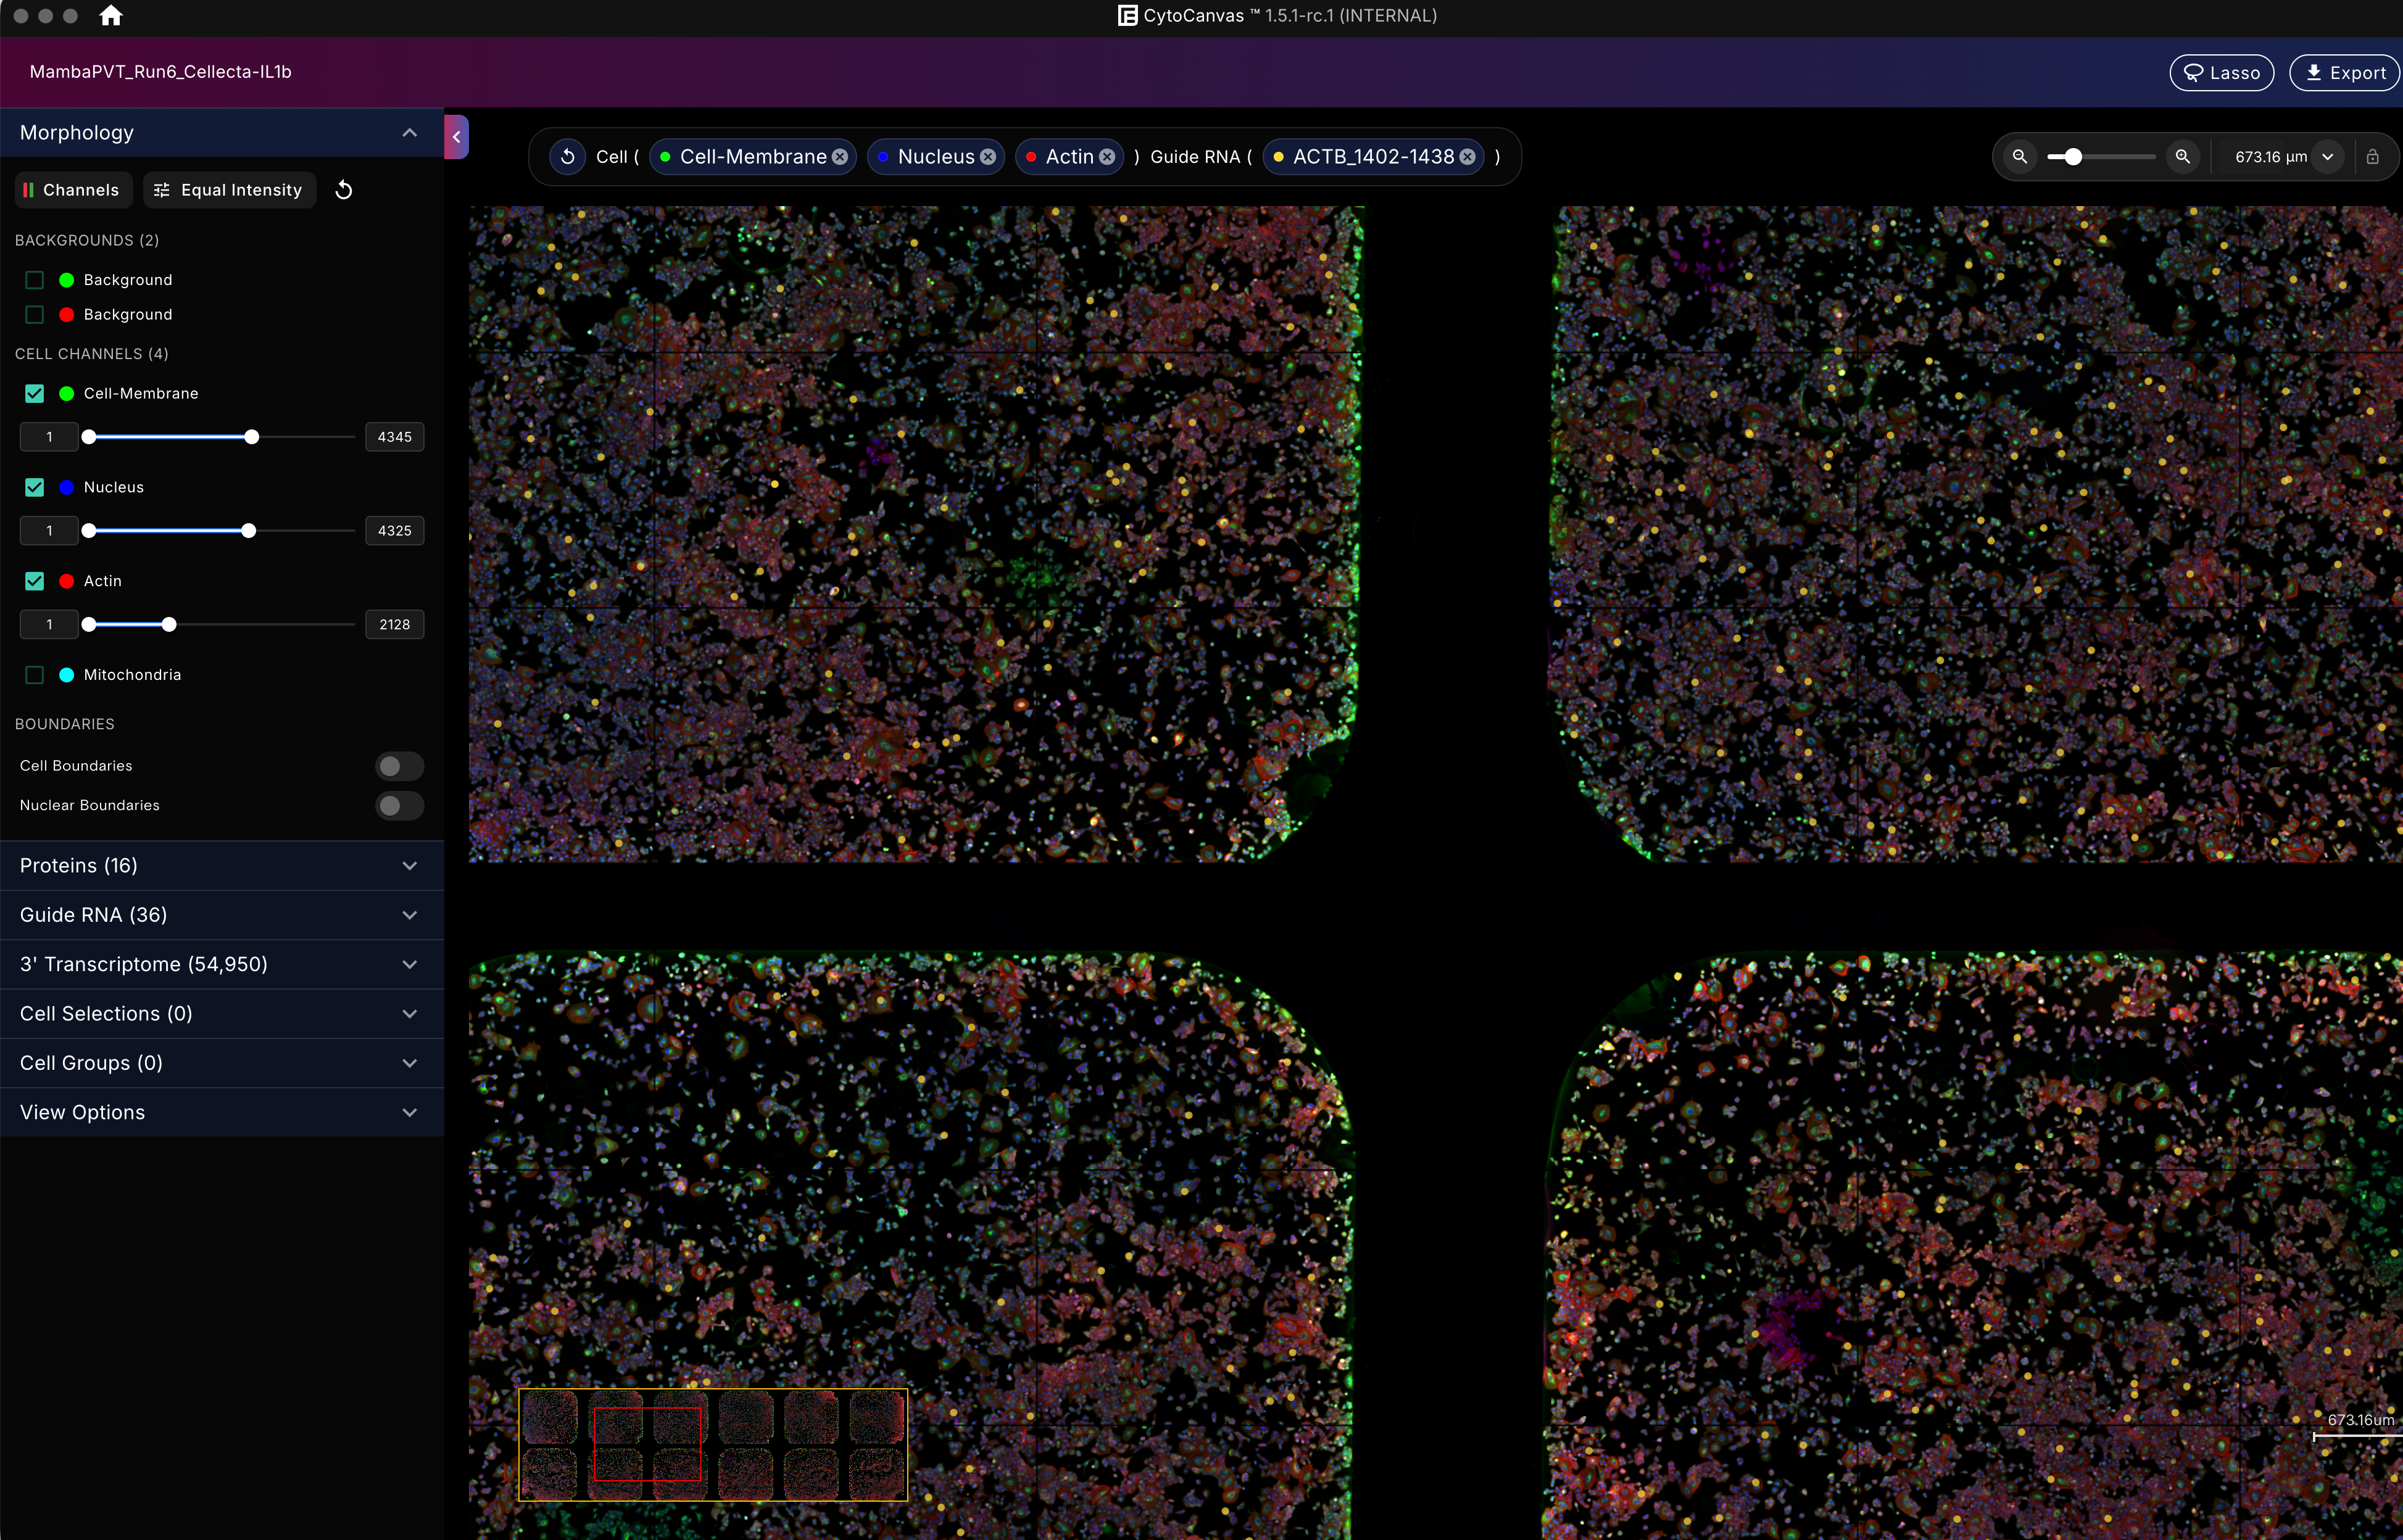Collapse sidebar with the purple arrow tab
Screen dimensions: 2403x1540
pos(456,137)
